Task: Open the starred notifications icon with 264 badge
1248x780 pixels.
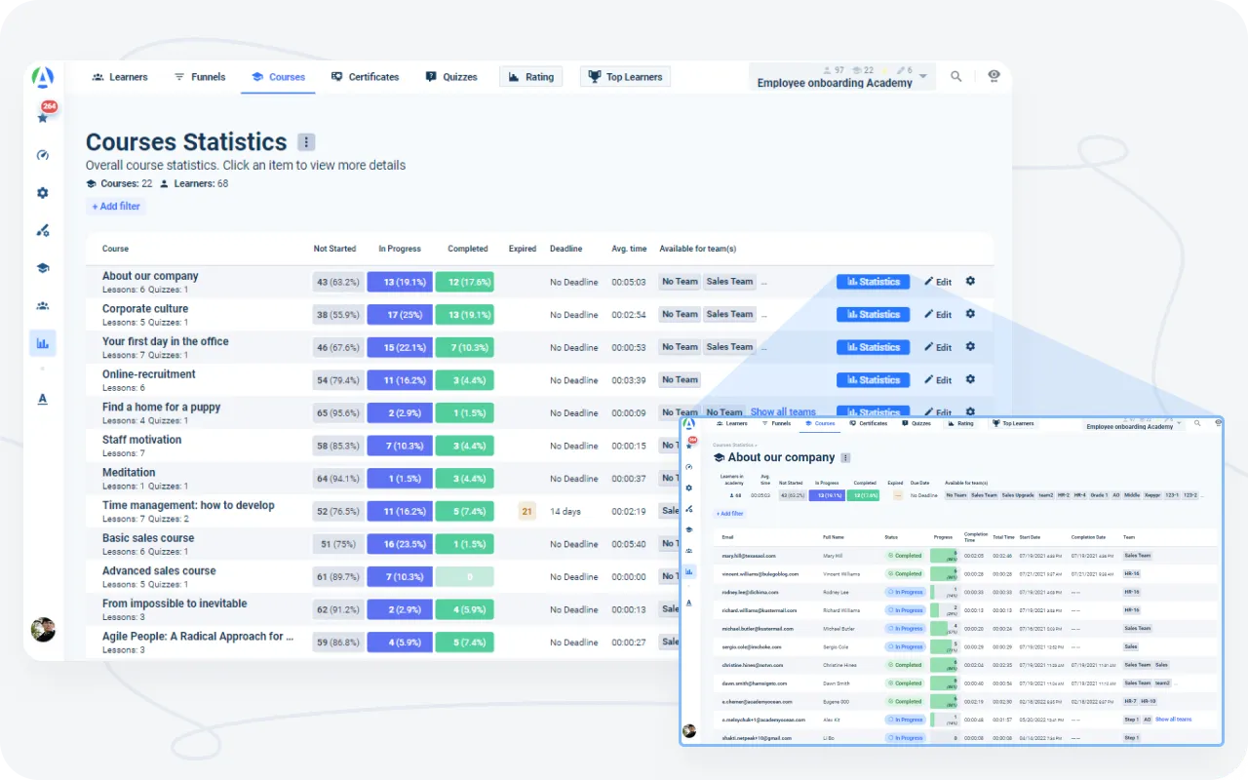Action: [x=43, y=117]
